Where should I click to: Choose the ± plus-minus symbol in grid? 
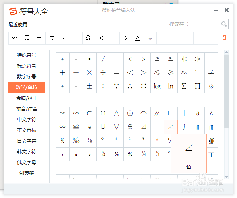click(x=89, y=86)
